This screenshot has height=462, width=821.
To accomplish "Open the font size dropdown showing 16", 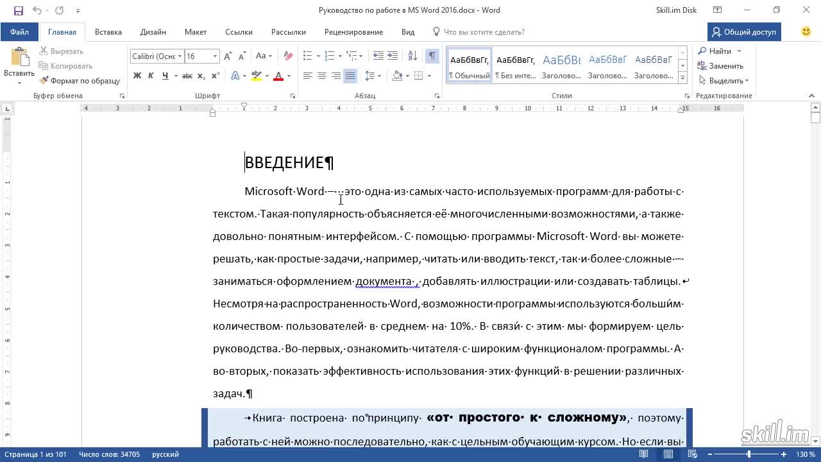I will point(216,56).
